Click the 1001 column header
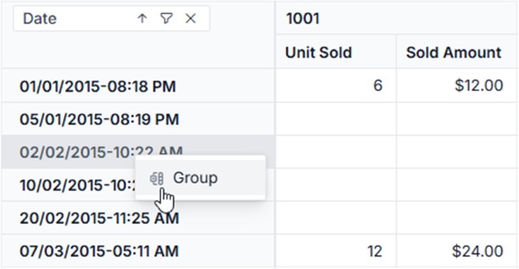 (x=397, y=18)
